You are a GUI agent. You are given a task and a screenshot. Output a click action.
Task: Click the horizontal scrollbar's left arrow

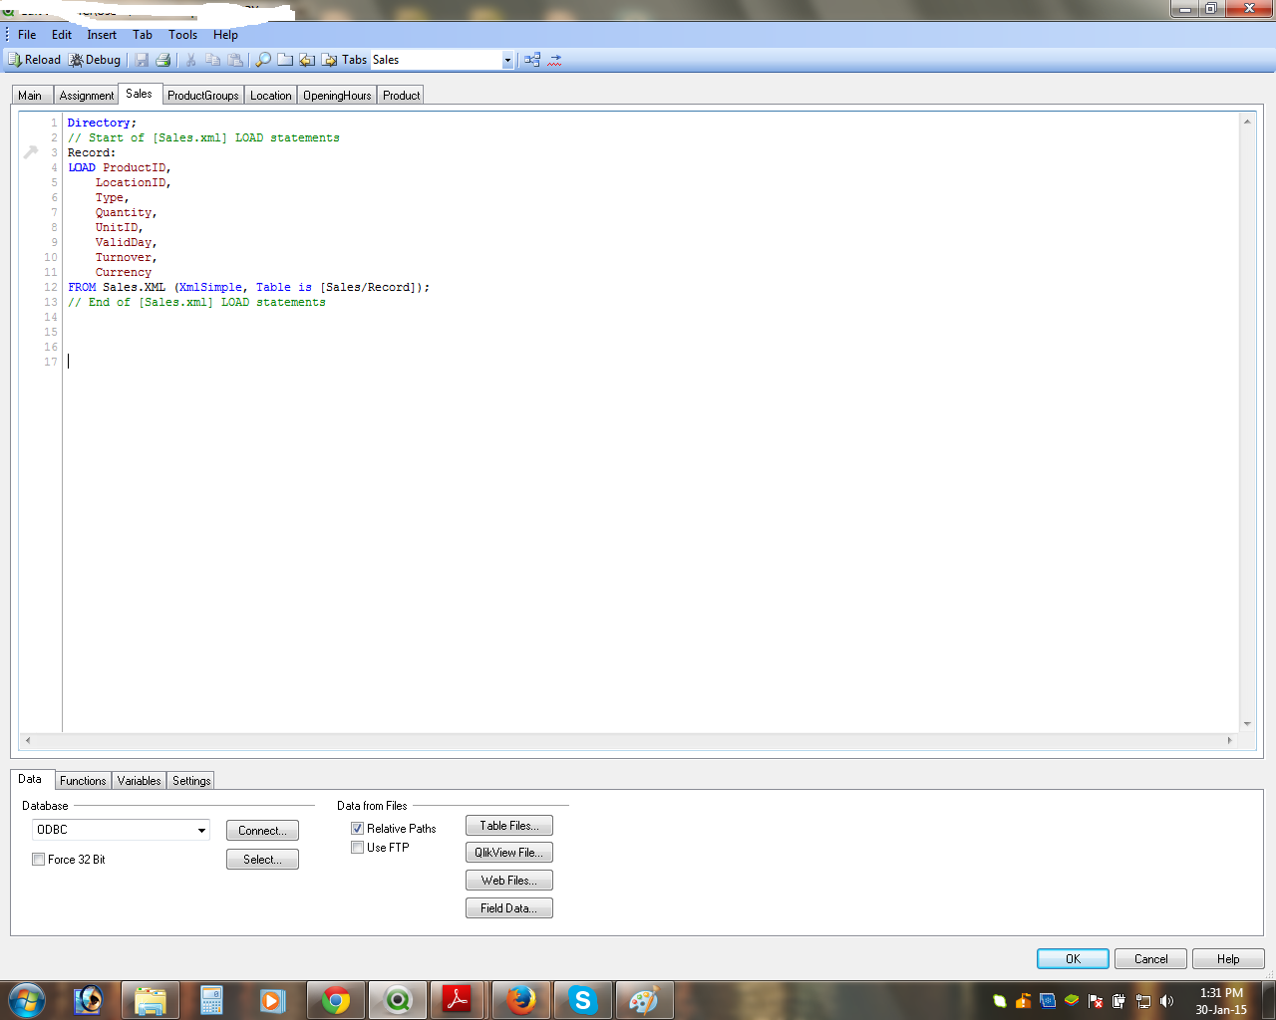click(28, 740)
